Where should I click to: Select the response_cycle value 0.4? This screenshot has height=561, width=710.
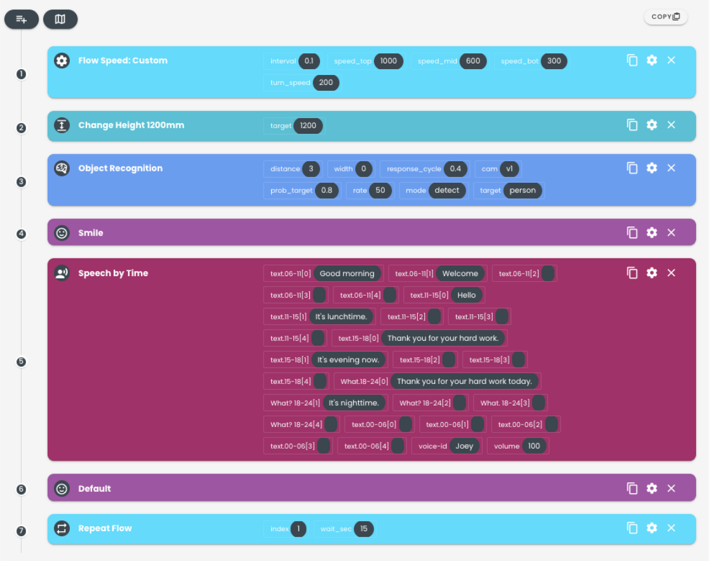pyautogui.click(x=455, y=169)
